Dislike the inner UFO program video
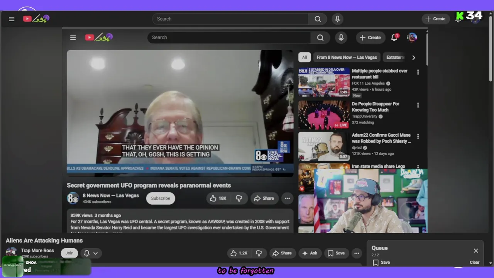Image resolution: width=494 pixels, height=278 pixels. (x=239, y=198)
